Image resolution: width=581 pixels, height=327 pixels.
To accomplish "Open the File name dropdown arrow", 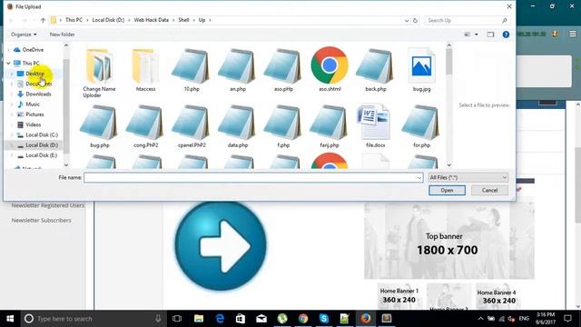I will pos(419,178).
